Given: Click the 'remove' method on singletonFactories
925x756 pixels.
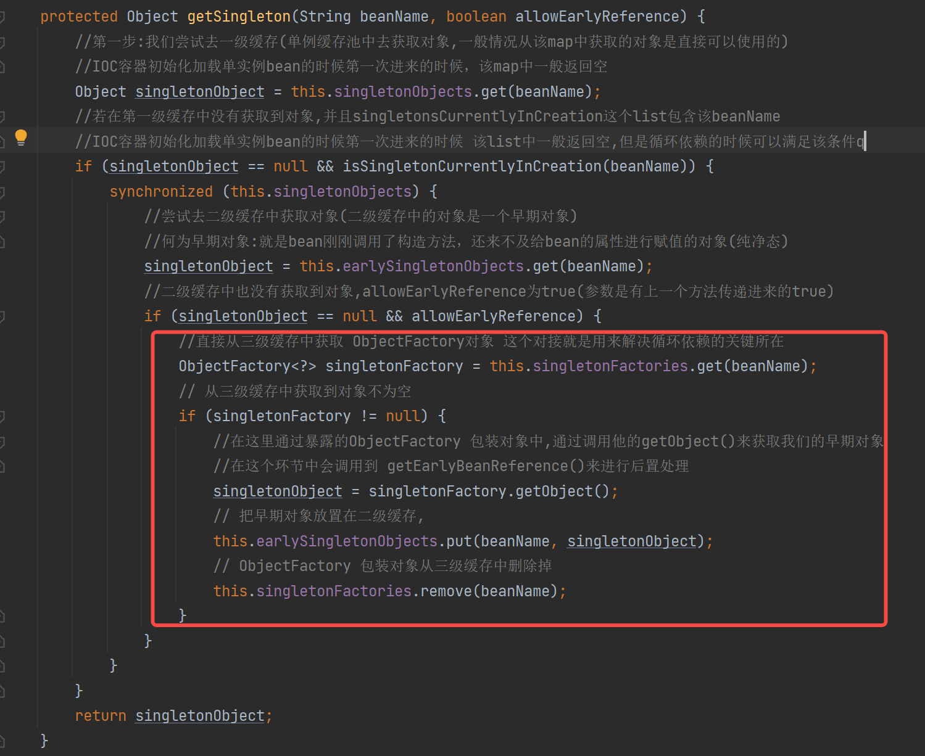Looking at the screenshot, I should (x=446, y=591).
